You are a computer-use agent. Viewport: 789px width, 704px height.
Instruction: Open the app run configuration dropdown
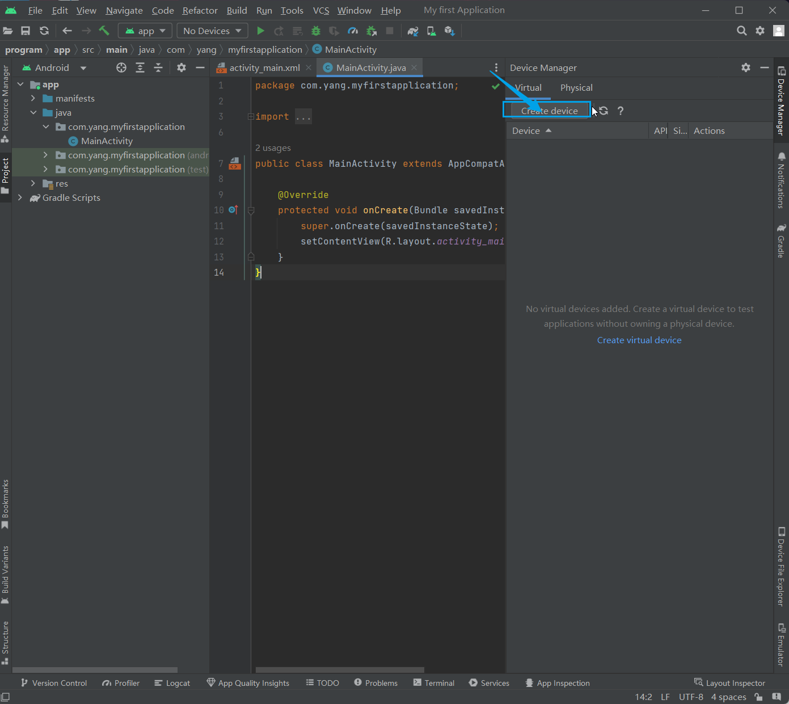pos(145,31)
